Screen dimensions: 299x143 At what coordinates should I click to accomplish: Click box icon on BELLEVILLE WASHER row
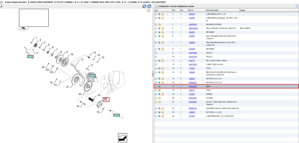point(162,72)
